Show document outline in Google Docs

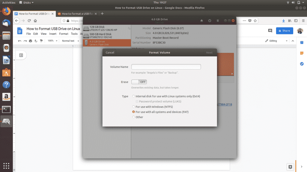(21, 55)
